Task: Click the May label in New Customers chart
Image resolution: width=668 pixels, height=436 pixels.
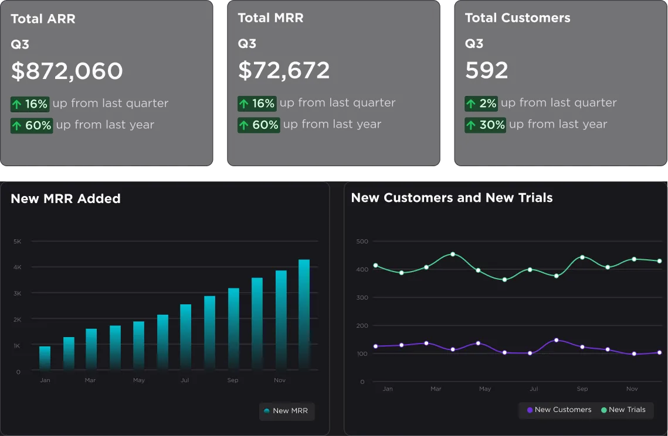Action: 485,389
